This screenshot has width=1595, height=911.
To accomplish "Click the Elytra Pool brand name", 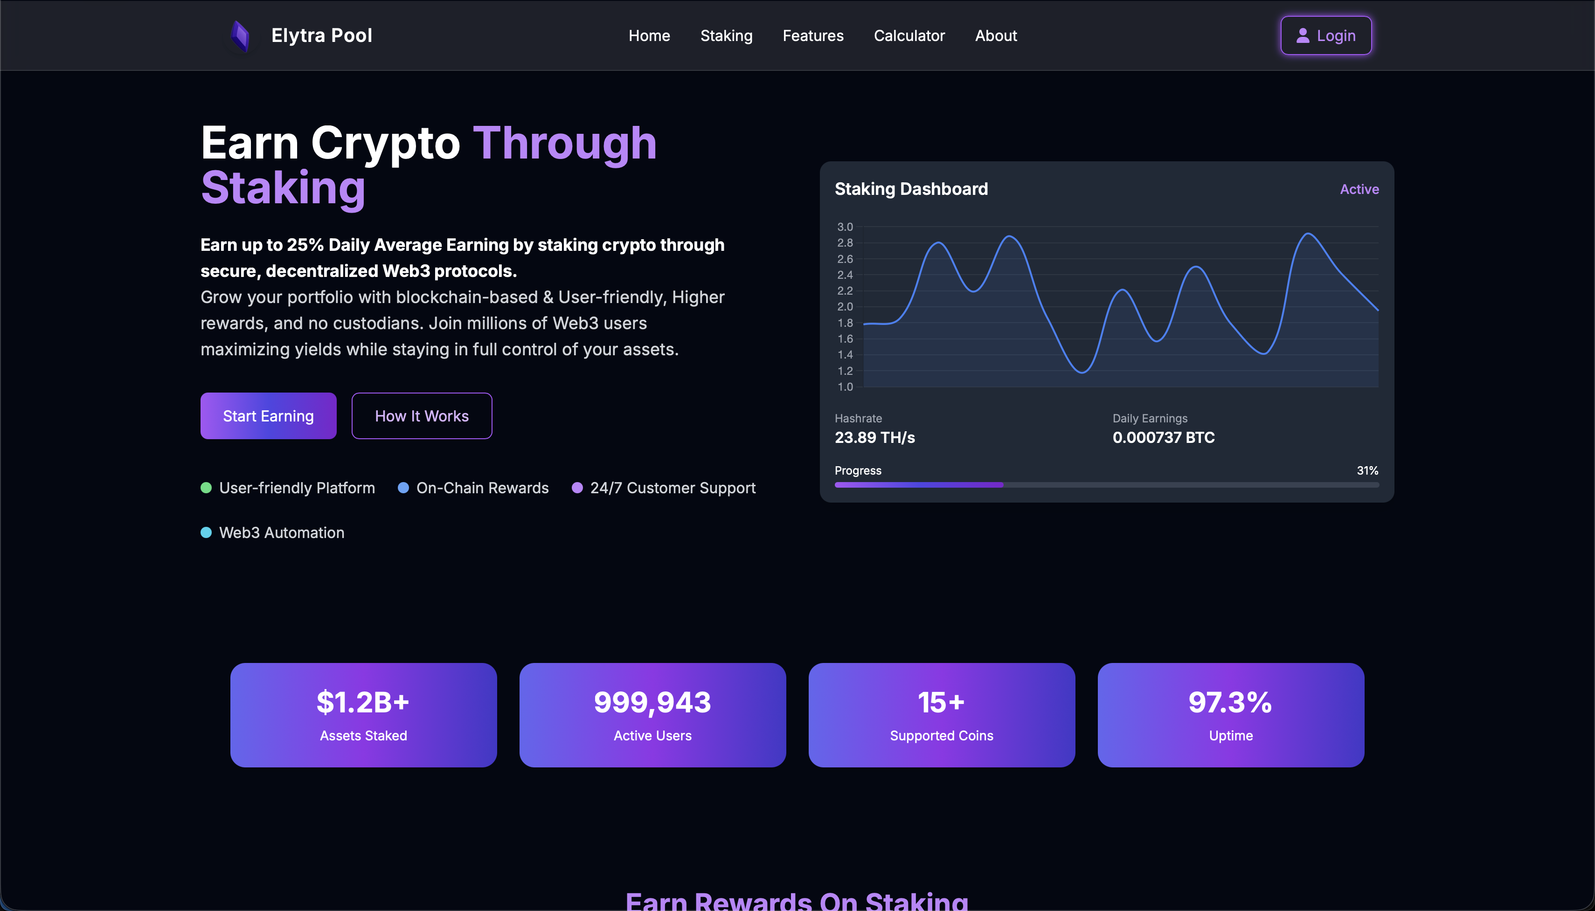I will point(322,35).
